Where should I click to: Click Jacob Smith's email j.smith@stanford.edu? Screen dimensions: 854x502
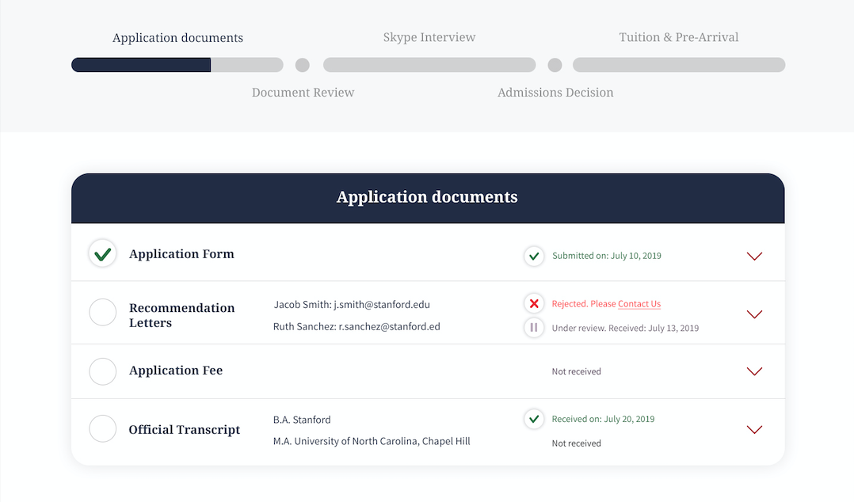pos(382,305)
